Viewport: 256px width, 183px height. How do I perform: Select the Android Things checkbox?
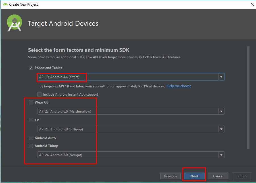click(31, 146)
